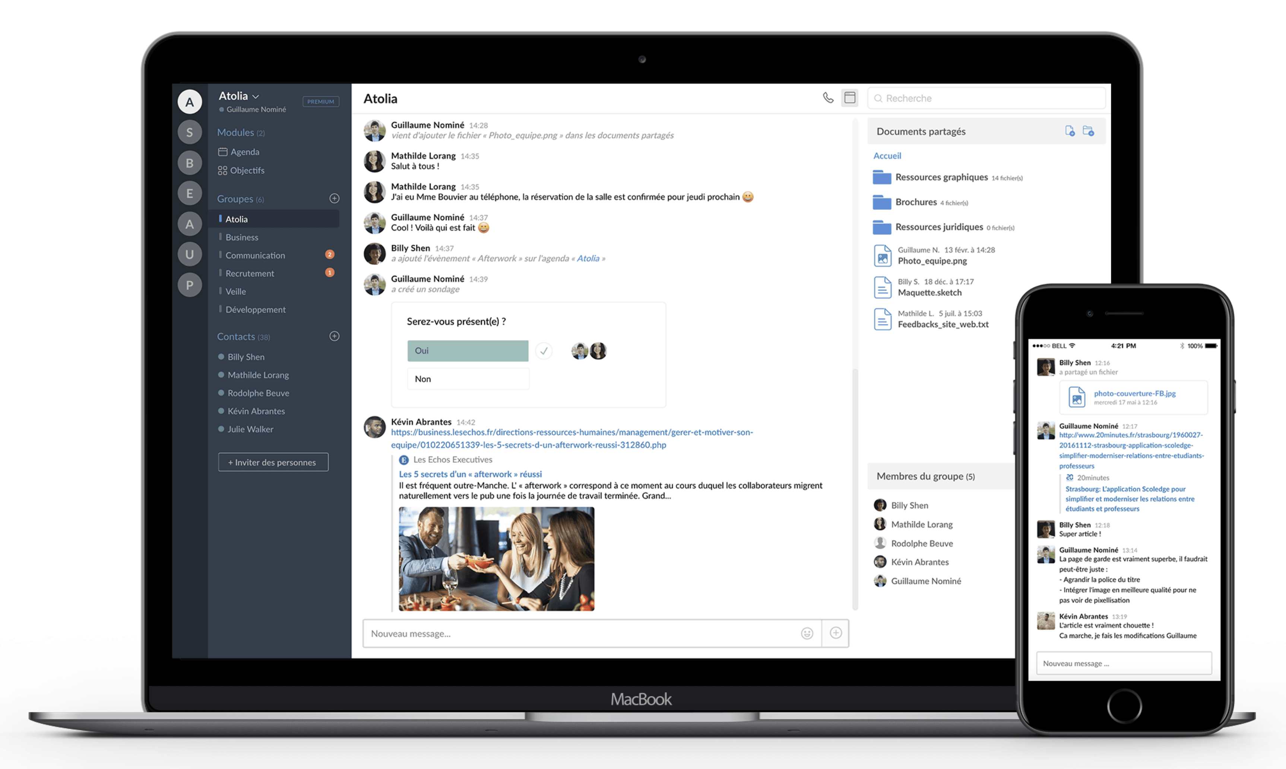Open the Les Echos Executives article link
The height and width of the screenshot is (769, 1286).
click(471, 472)
